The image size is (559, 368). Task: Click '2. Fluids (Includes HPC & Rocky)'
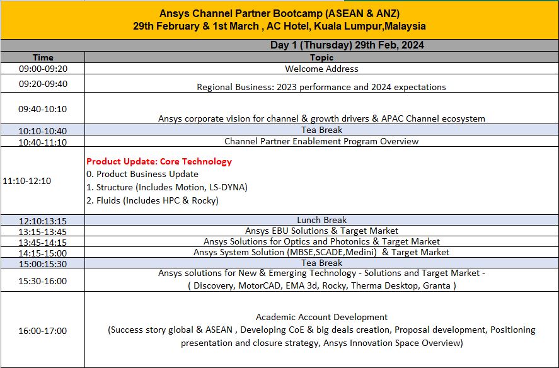coord(153,200)
